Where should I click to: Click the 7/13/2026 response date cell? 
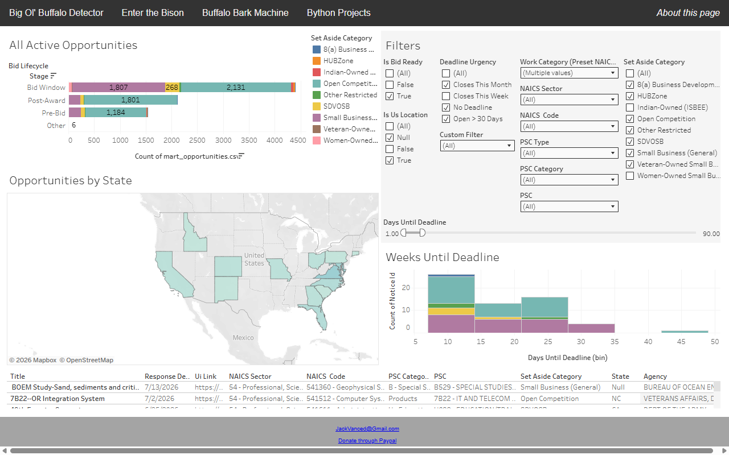pos(167,387)
